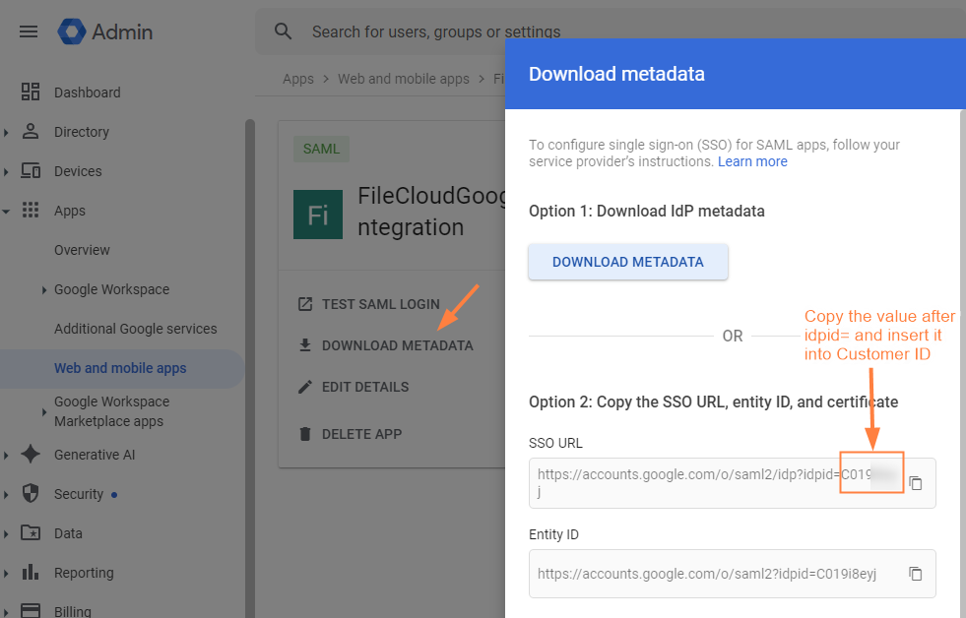Click the Generative AI sparkle icon
Viewport: 966px width, 618px height.
click(x=31, y=455)
